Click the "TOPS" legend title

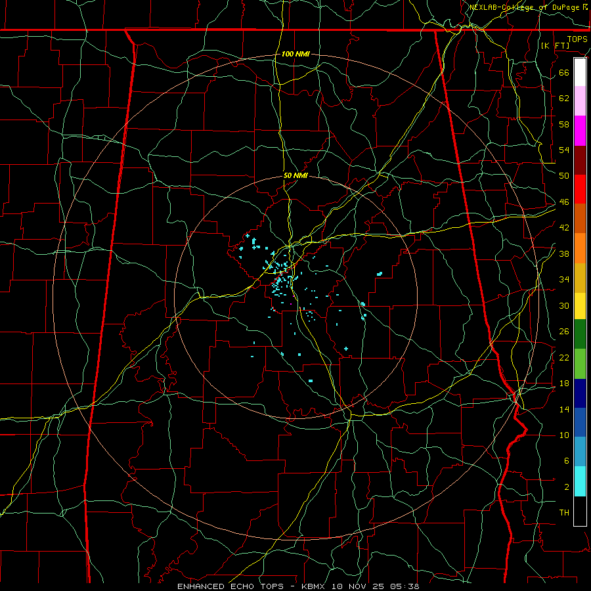(x=577, y=39)
